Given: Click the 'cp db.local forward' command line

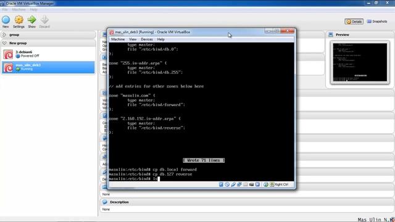Looking at the screenshot, I should tap(152, 170).
